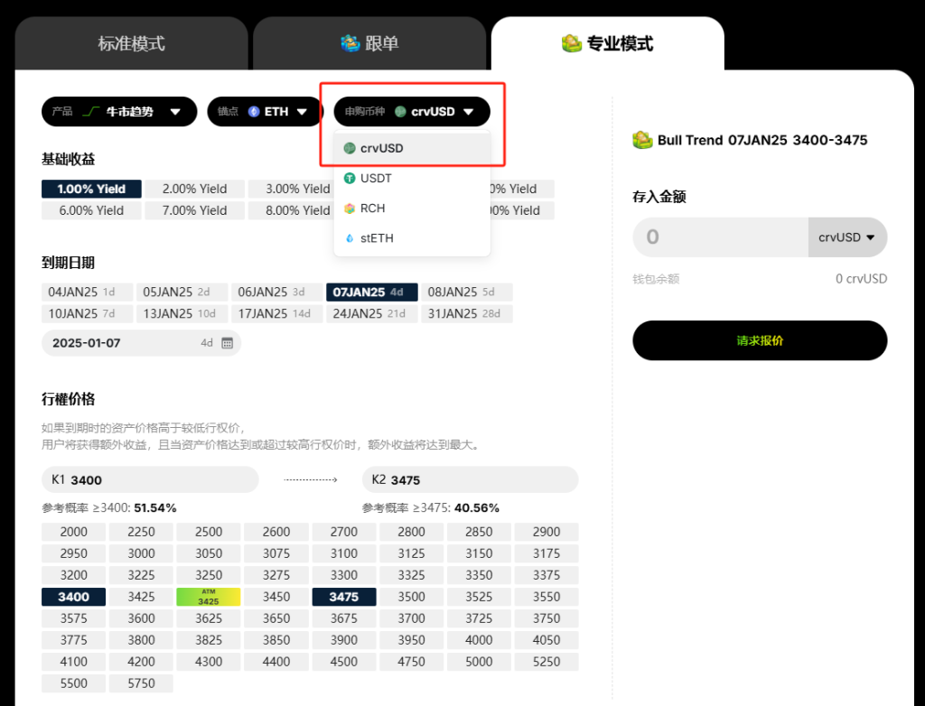Select strike price 2900
The width and height of the screenshot is (925, 706).
click(547, 532)
